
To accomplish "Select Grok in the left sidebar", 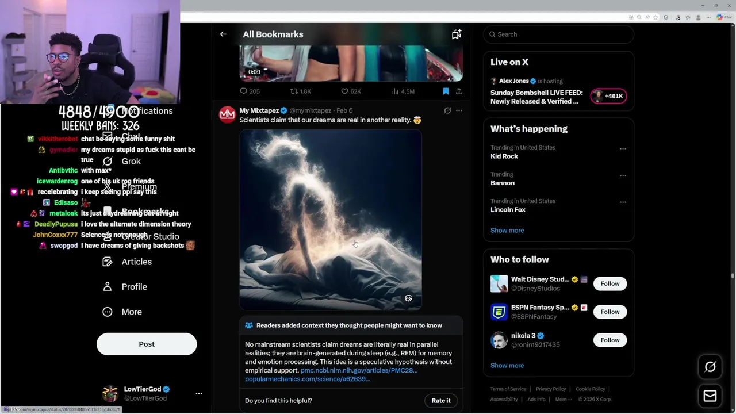I will [122, 162].
